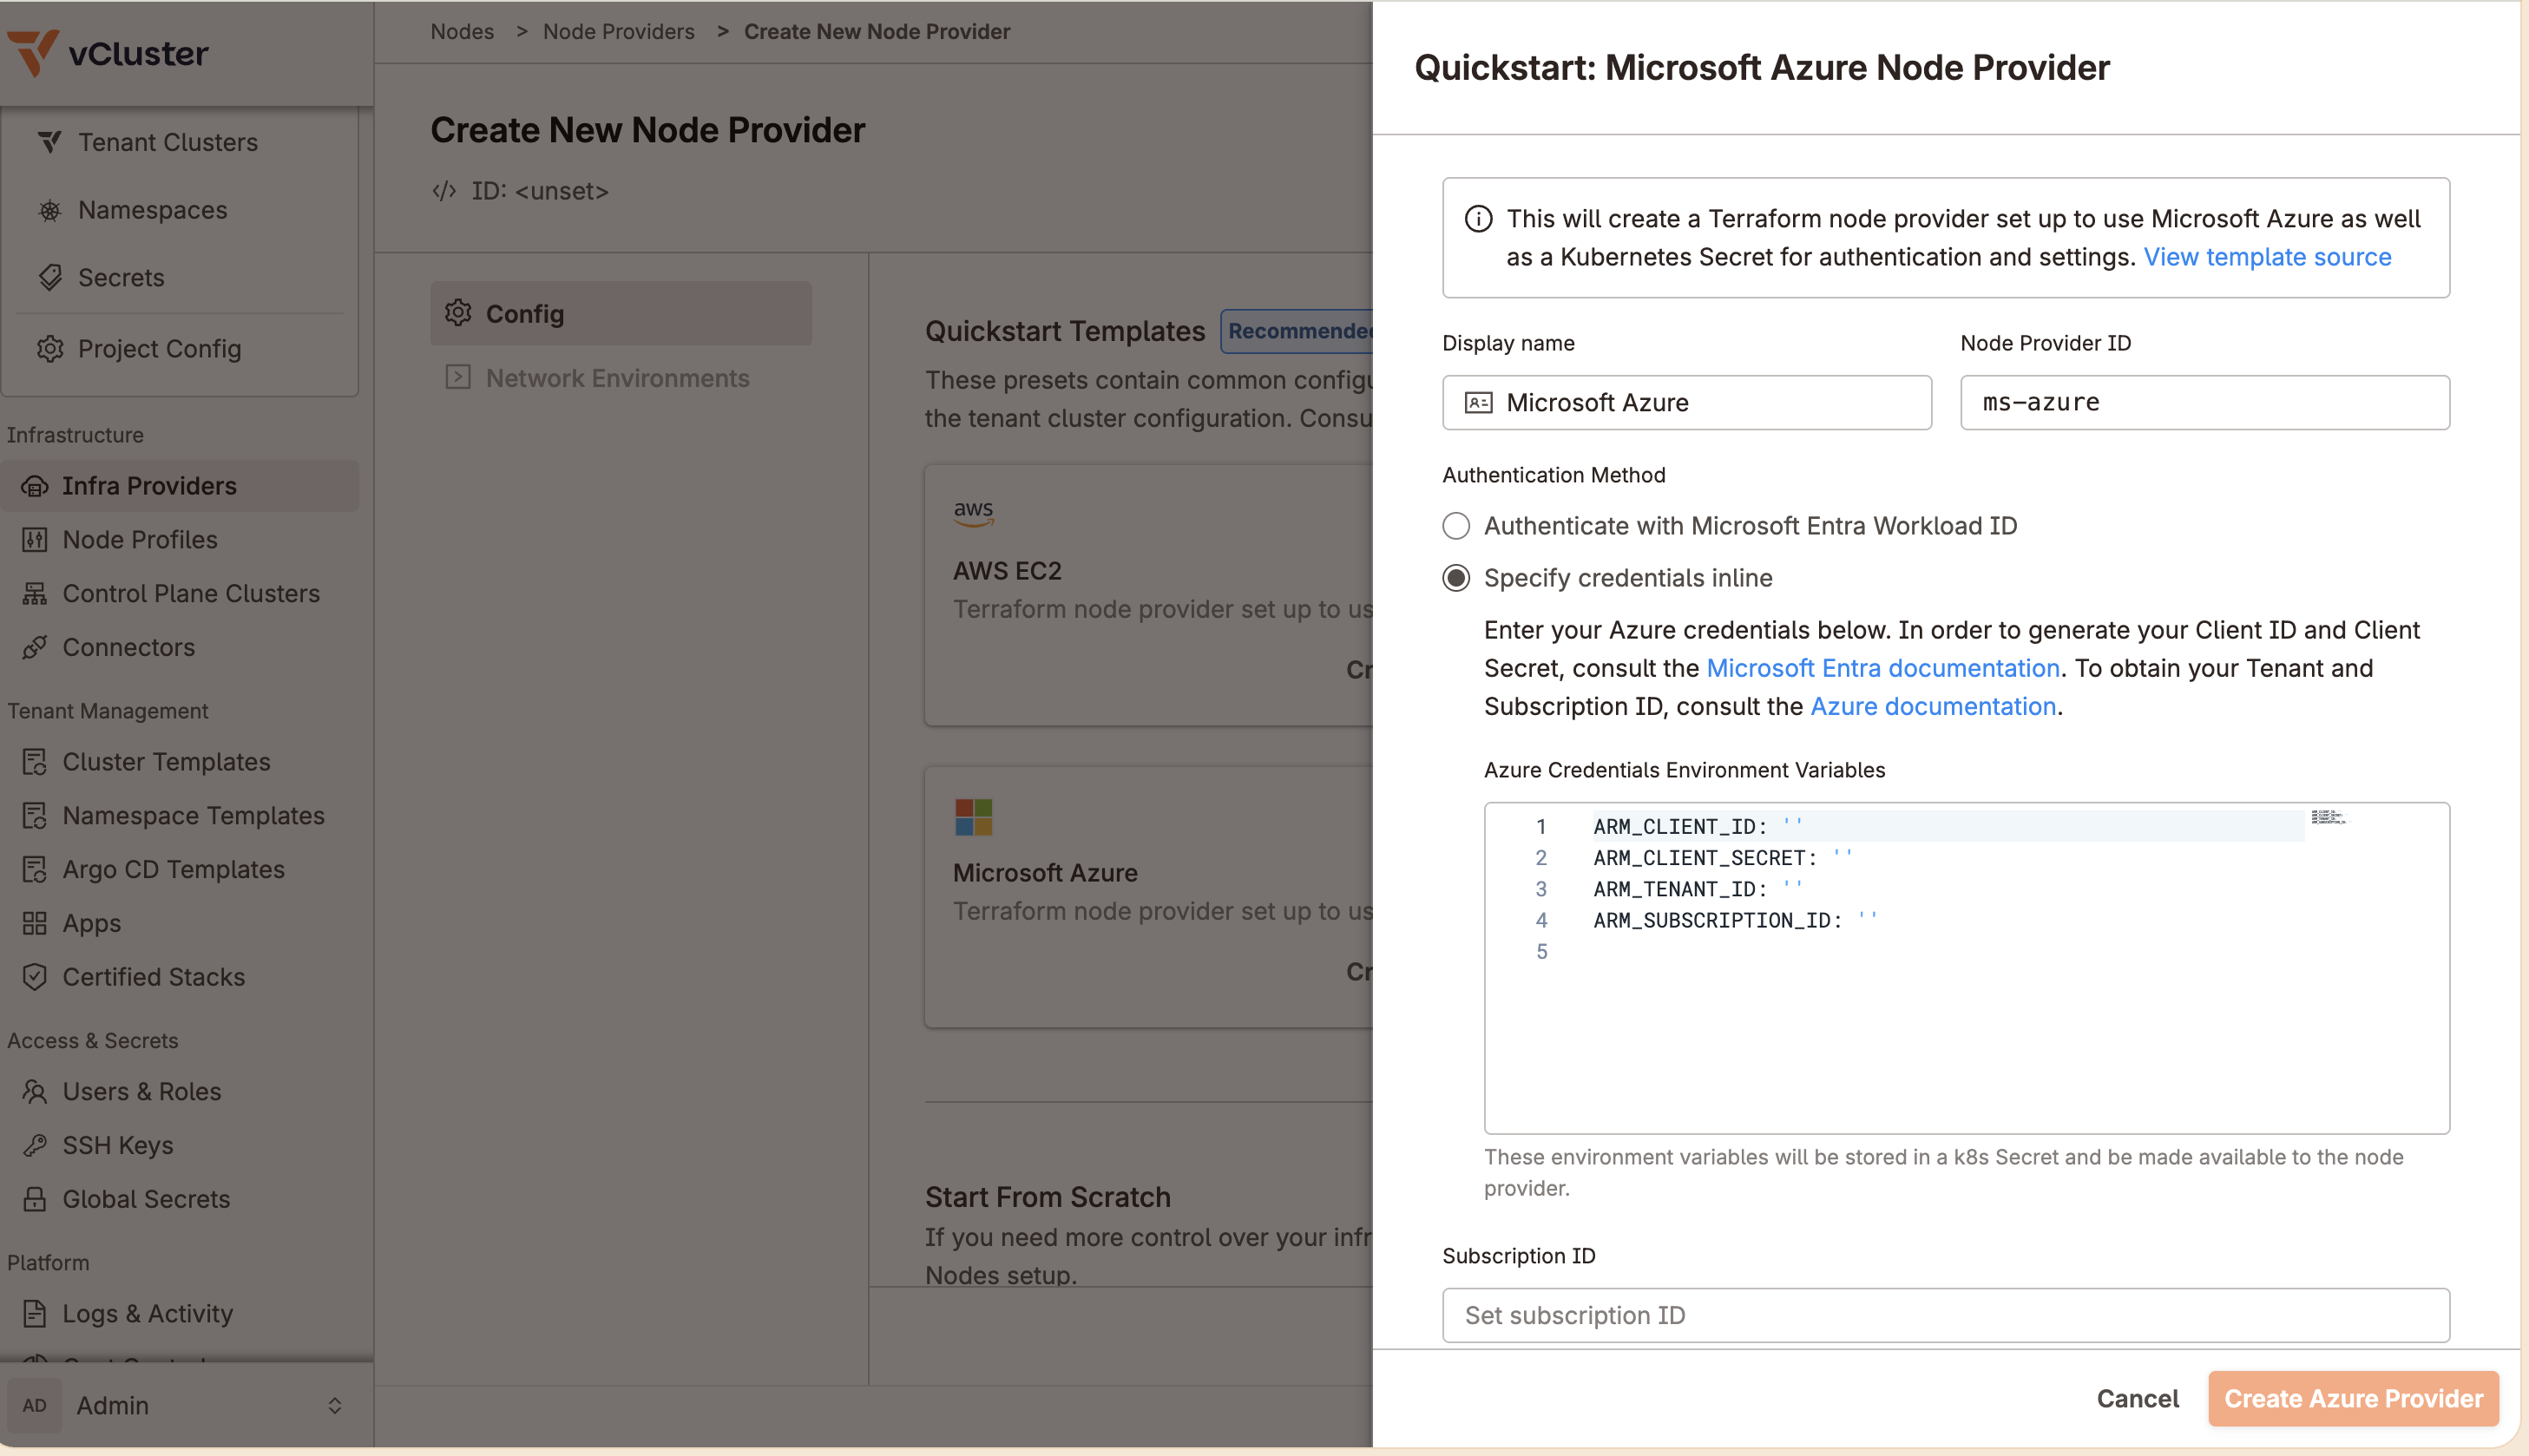The width and height of the screenshot is (2529, 1456).
Task: Click the Logs & Activity document icon
Action: pyautogui.click(x=35, y=1313)
